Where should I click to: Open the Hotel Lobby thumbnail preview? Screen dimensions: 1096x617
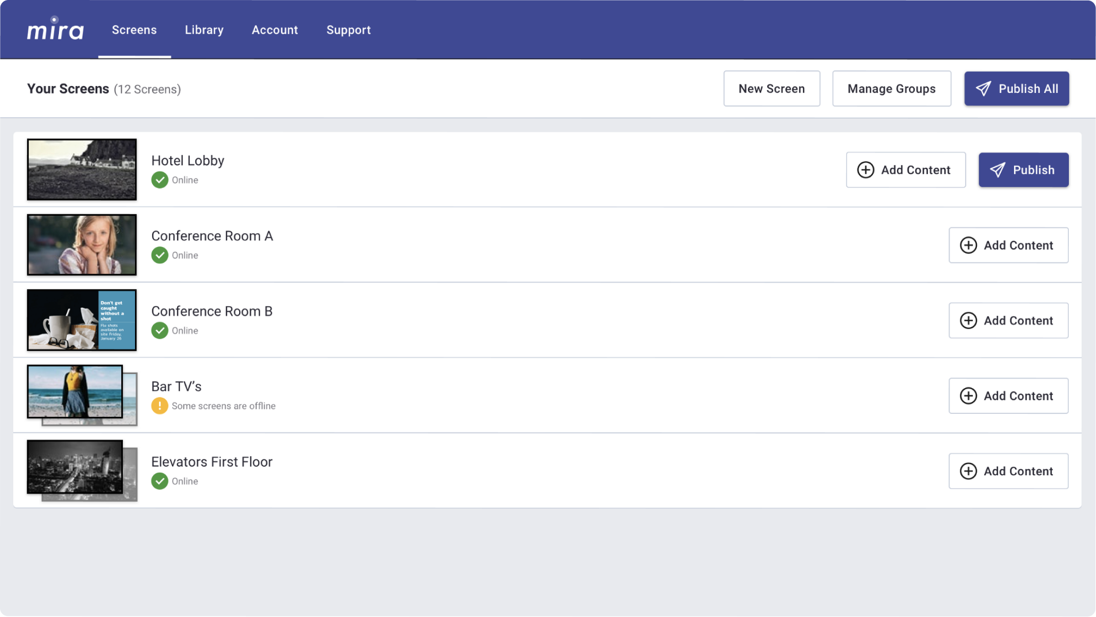coord(82,169)
